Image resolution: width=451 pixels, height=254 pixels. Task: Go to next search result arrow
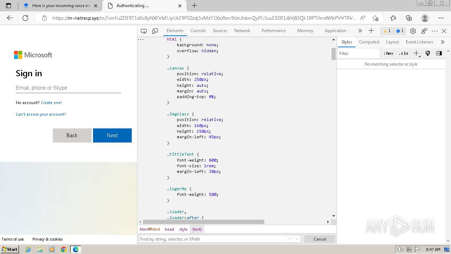297,239
